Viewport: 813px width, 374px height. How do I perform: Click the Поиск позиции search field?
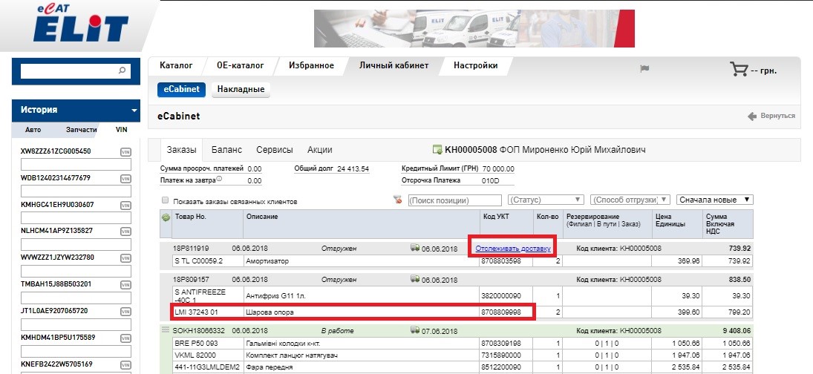(454, 200)
